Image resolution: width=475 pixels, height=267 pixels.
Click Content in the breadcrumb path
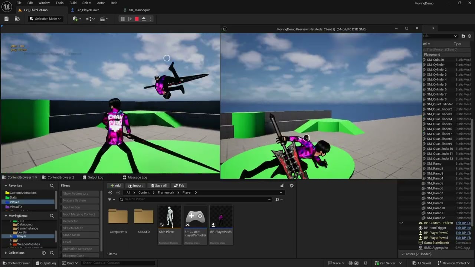point(144,192)
